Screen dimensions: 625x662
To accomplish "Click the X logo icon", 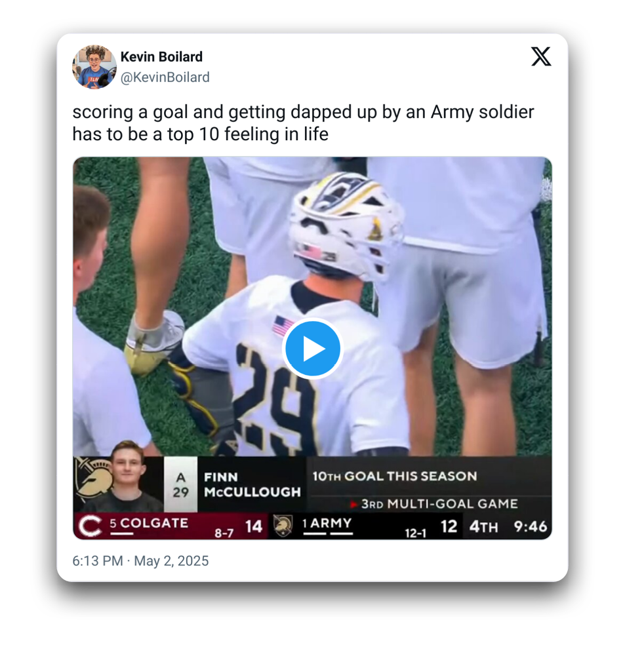I will pos(540,57).
